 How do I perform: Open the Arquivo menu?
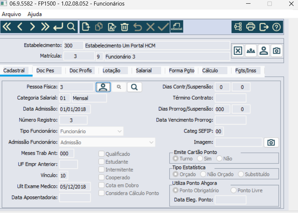coord(11,14)
